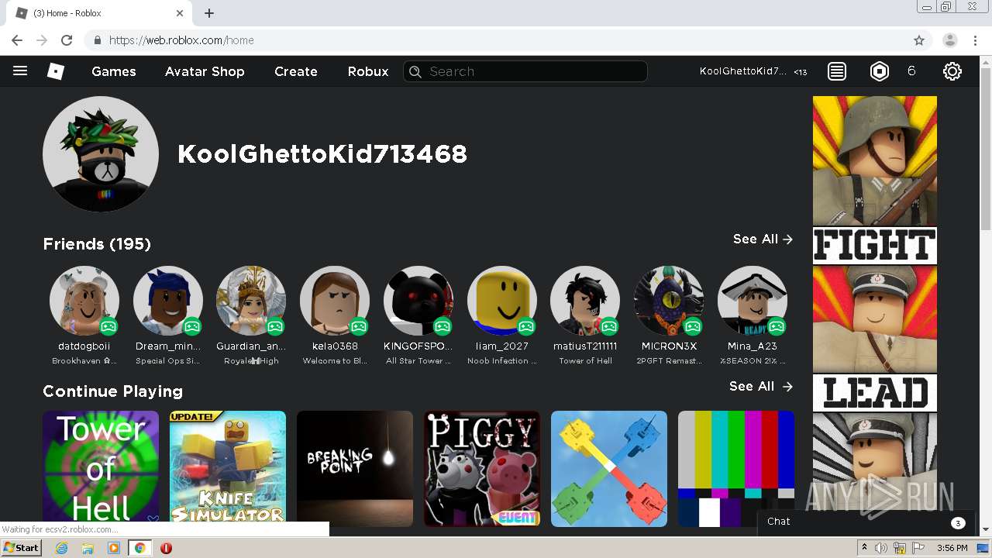Open media player taskbar icon
Screen dimensions: 992x558
(x=114, y=548)
